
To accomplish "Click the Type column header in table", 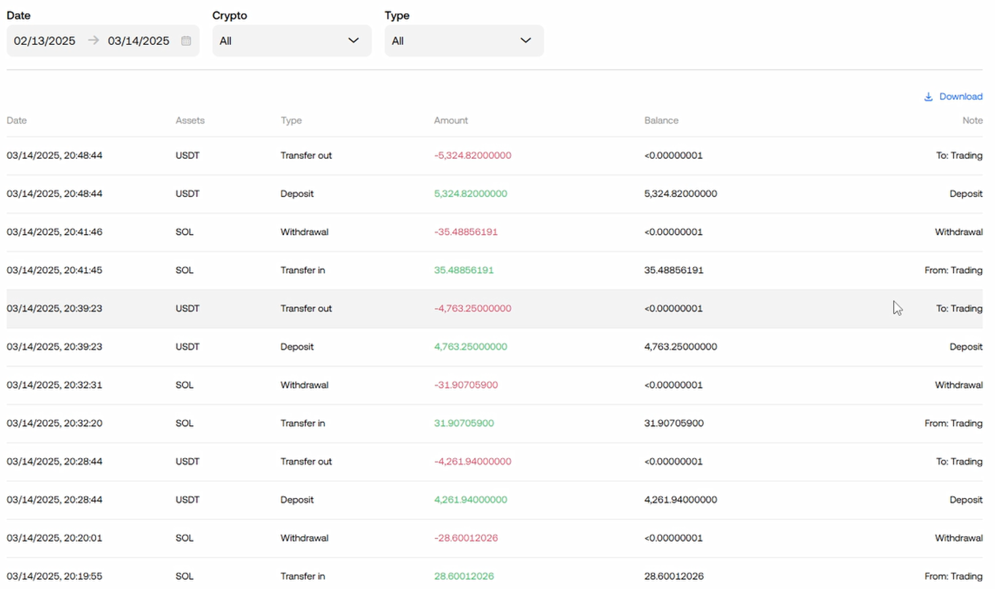I will (x=291, y=120).
